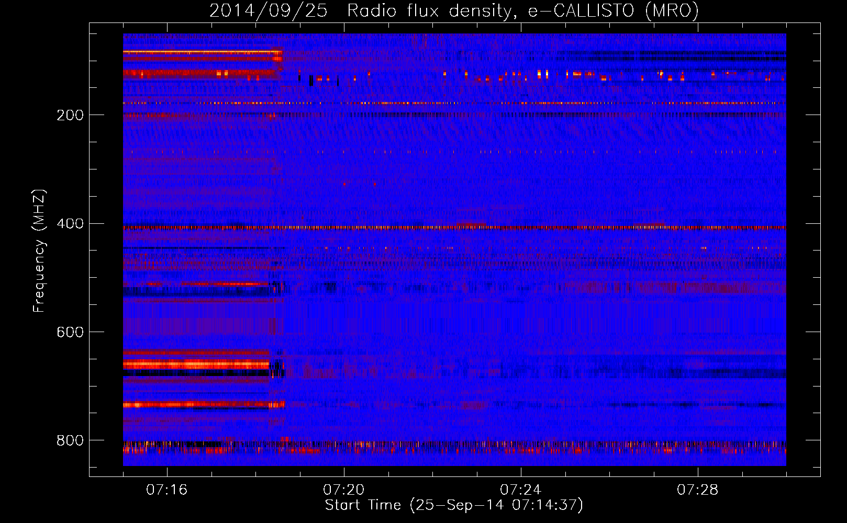Click the '400' frequency tick label
847x523 pixels.
70,224
